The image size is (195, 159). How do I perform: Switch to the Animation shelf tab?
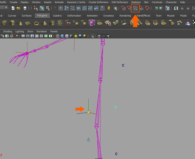click(x=92, y=16)
